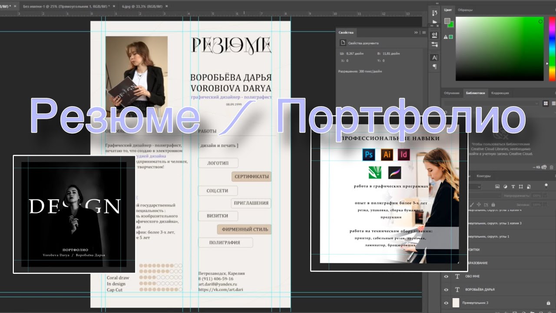Select layer Прямоугольник, скругл. углы 1 копия 3
This screenshot has width=556, height=313.
pos(495,223)
